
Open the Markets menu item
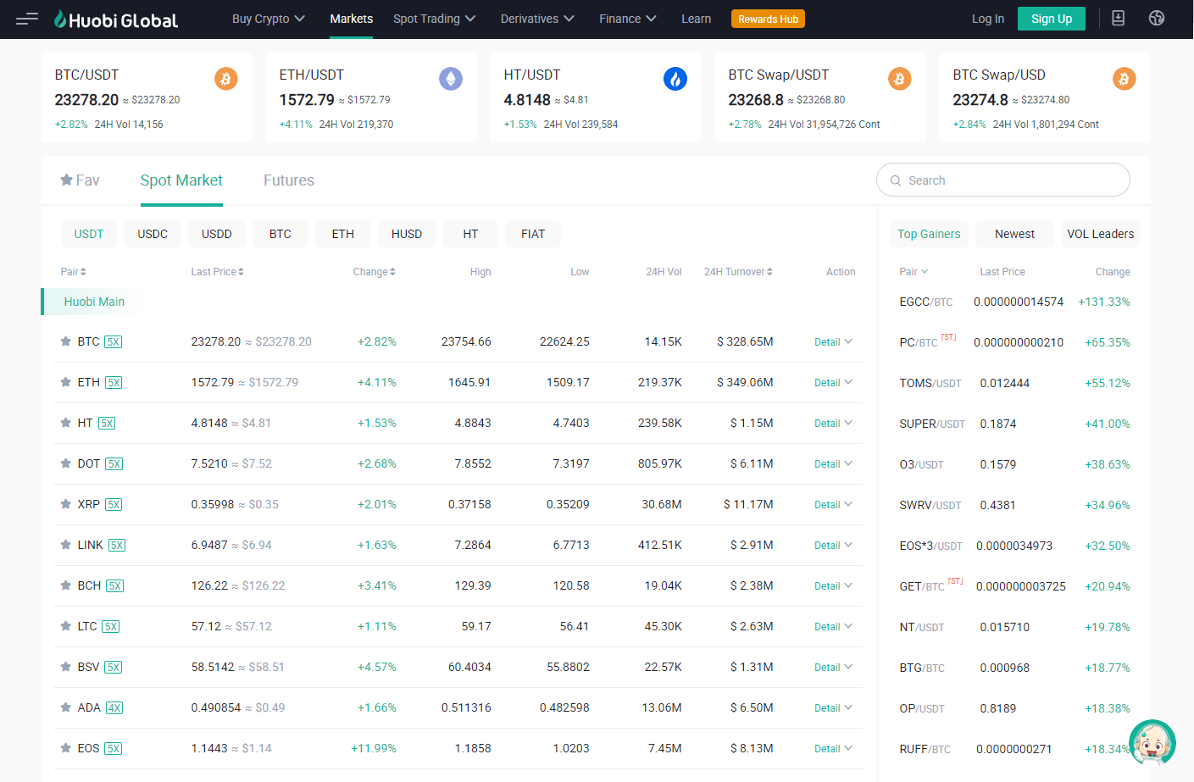point(352,19)
